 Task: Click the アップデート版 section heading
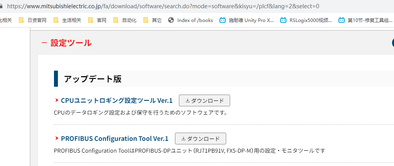point(93,79)
